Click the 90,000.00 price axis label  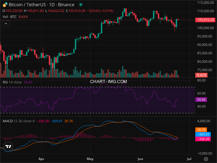(205, 45)
